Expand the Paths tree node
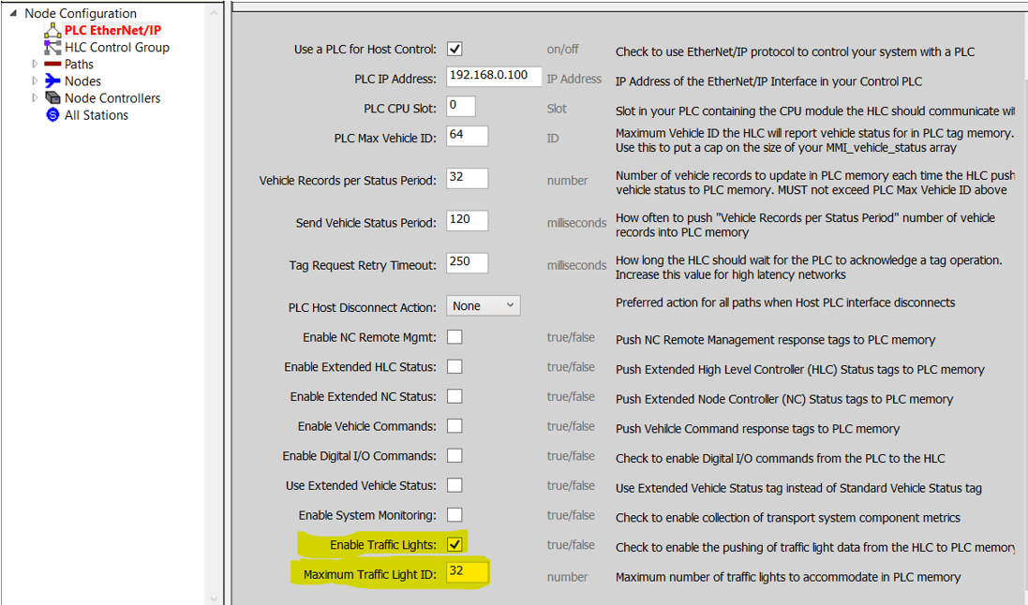The width and height of the screenshot is (1028, 605). pyautogui.click(x=36, y=65)
